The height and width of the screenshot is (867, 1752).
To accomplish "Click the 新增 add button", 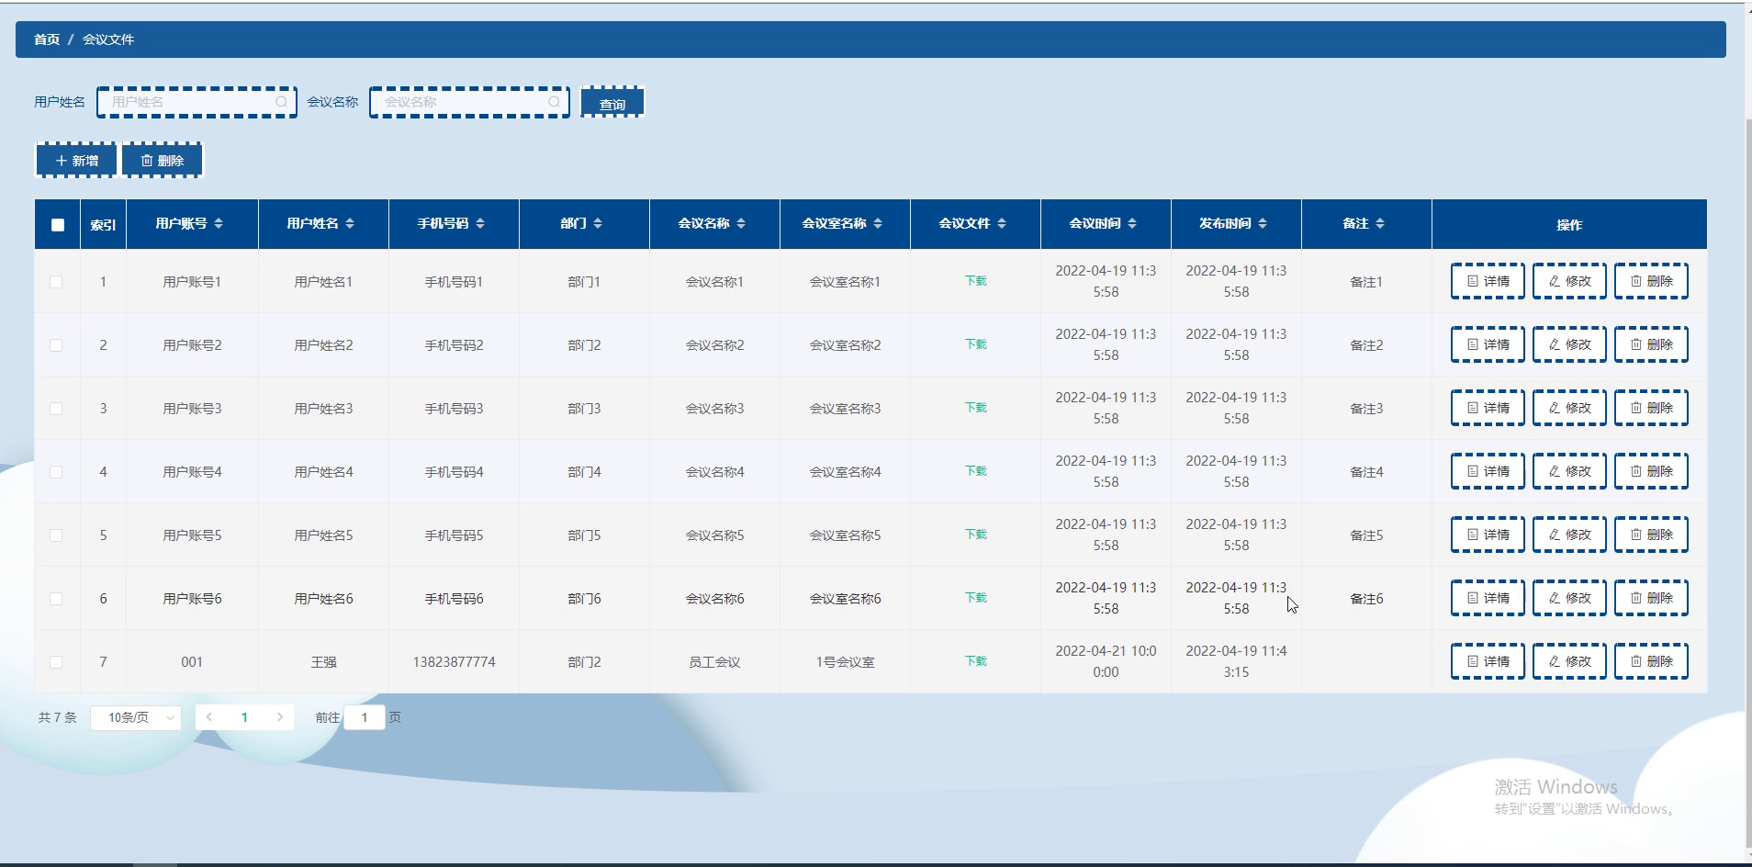I will tap(76, 160).
